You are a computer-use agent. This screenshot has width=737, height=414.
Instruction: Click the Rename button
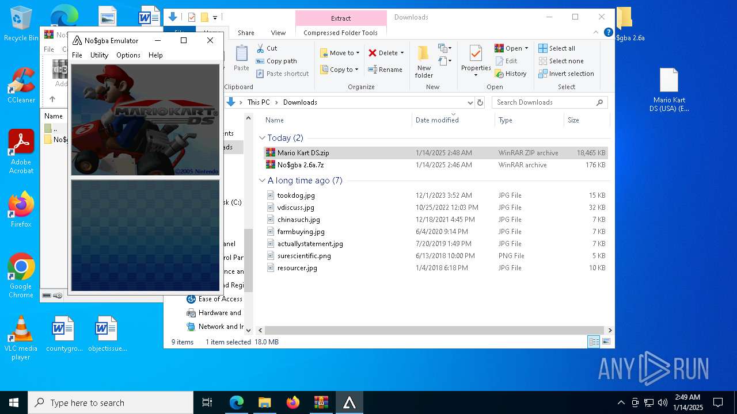point(385,70)
